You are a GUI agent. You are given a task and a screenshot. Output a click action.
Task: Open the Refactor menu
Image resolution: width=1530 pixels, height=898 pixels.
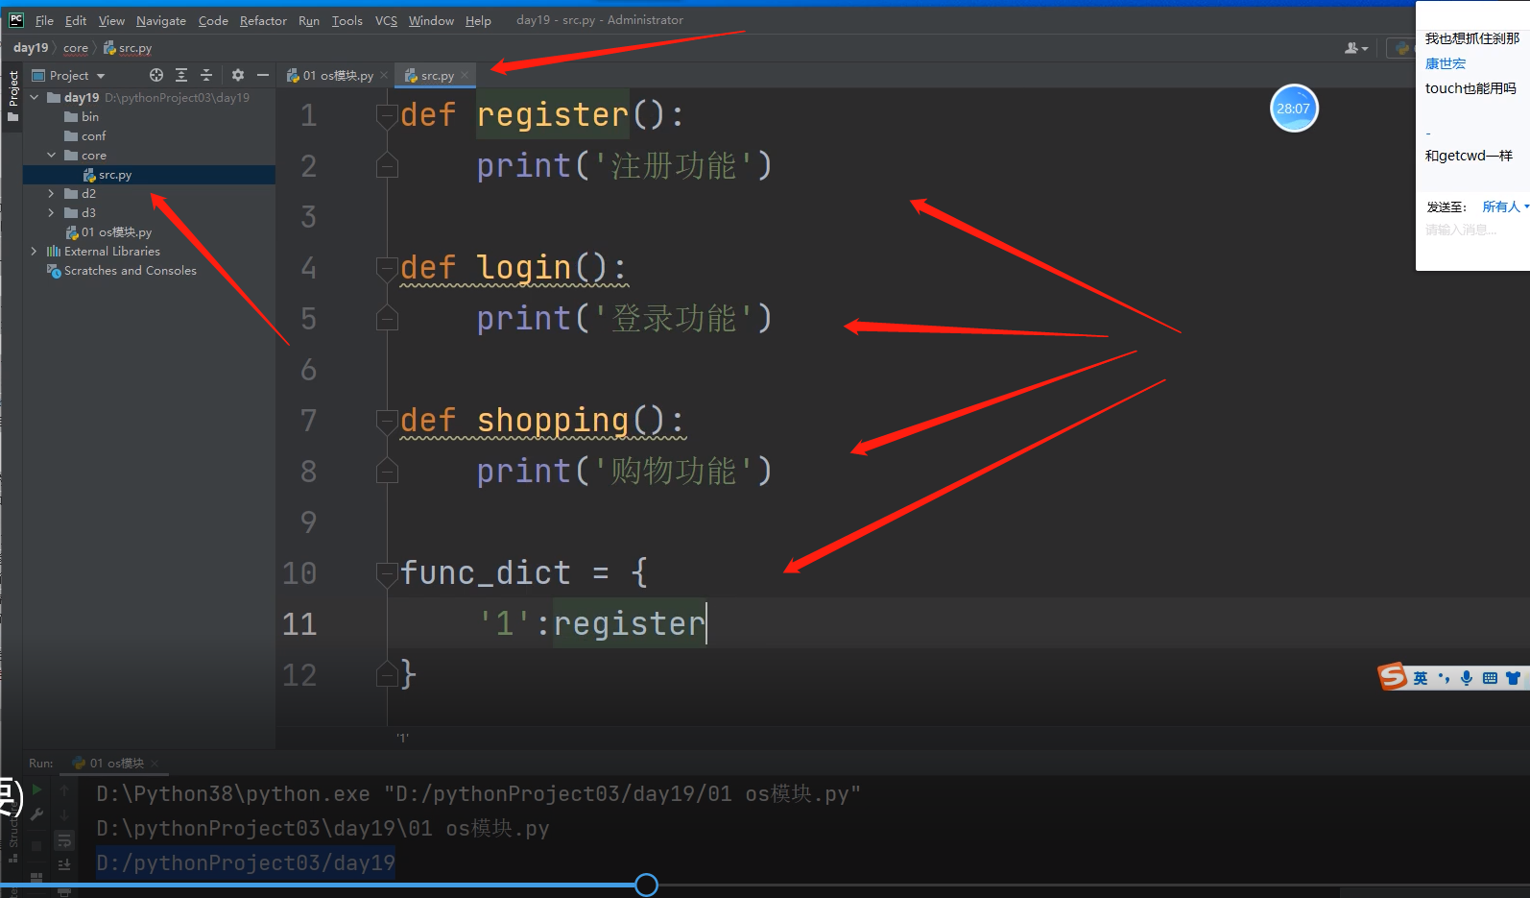(x=263, y=20)
